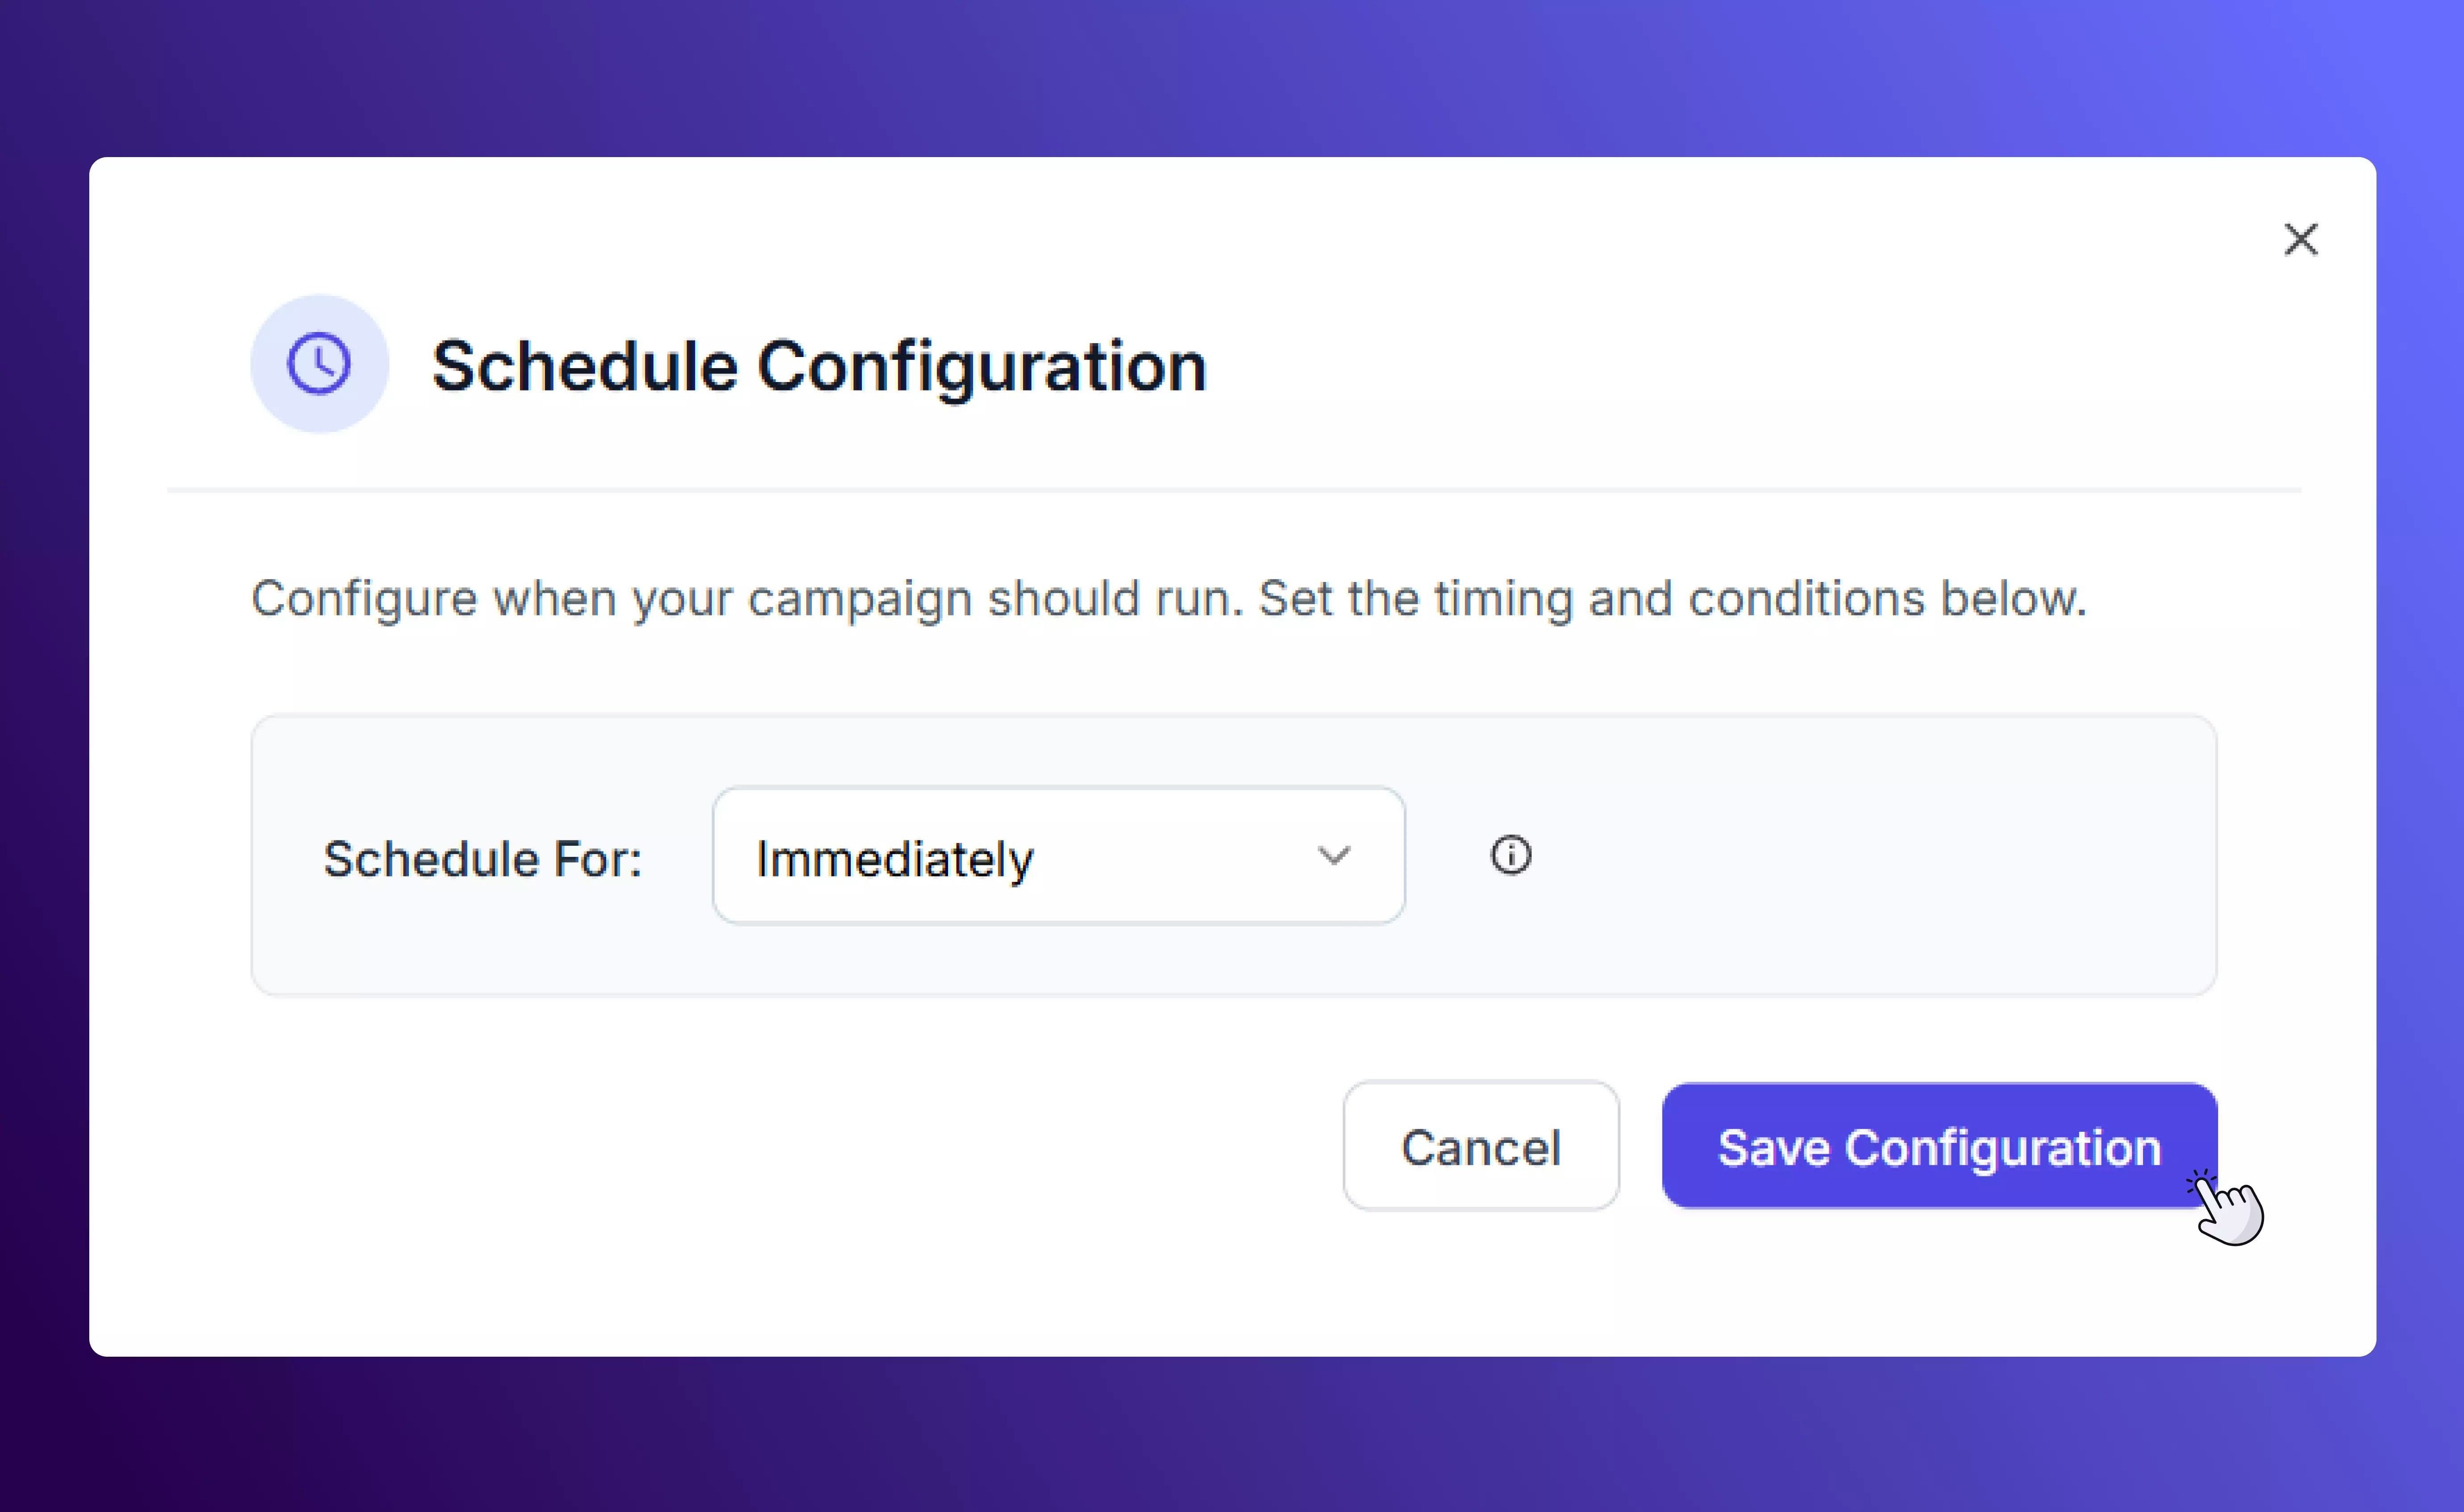Expand the dropdown using its chevron arrow
This screenshot has width=2464, height=1512.
coord(1333,856)
